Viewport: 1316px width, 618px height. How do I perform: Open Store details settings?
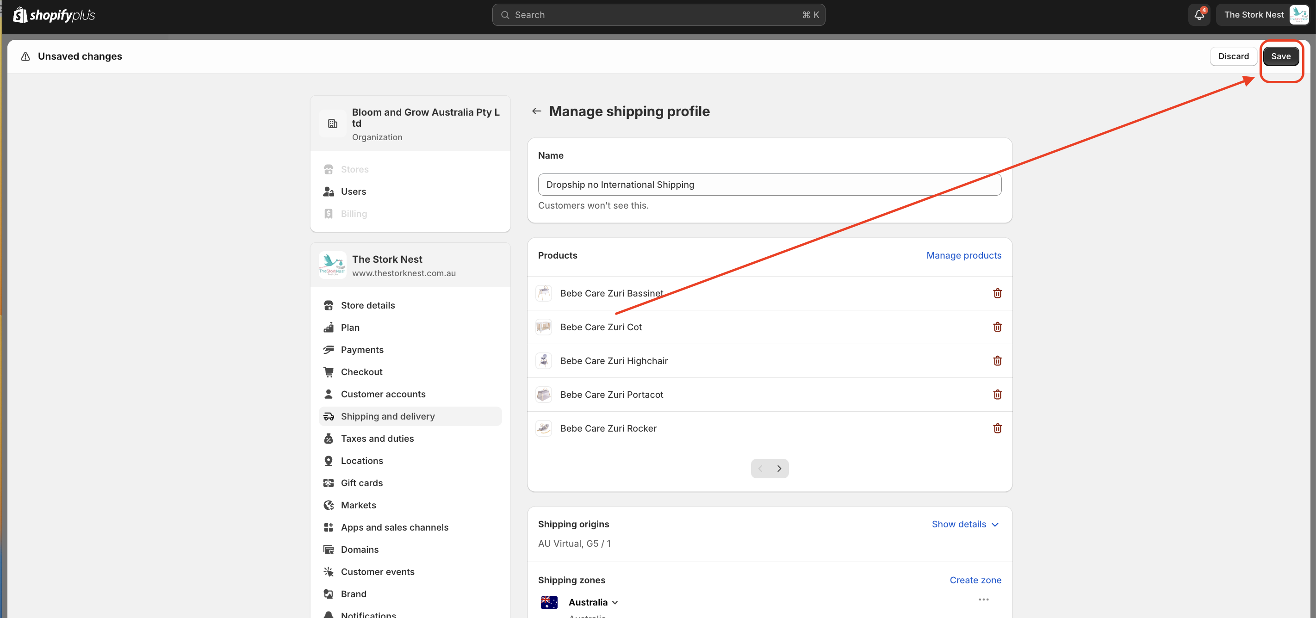[x=410, y=305]
